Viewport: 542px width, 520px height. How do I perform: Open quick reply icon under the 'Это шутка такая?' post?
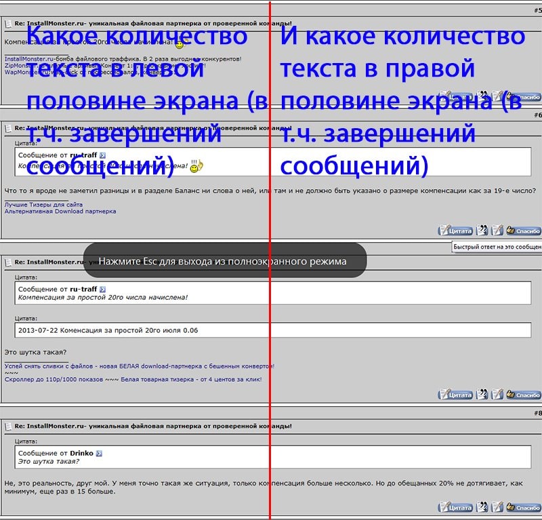pyautogui.click(x=497, y=395)
